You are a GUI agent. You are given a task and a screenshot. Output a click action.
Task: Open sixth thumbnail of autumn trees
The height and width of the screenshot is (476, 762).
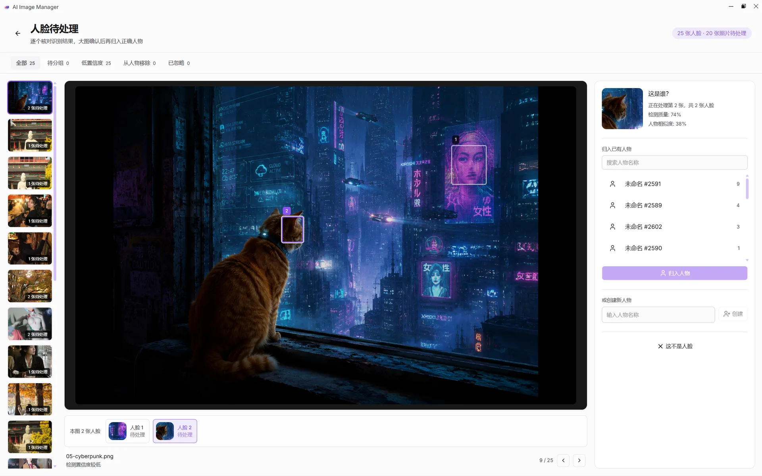tap(30, 286)
